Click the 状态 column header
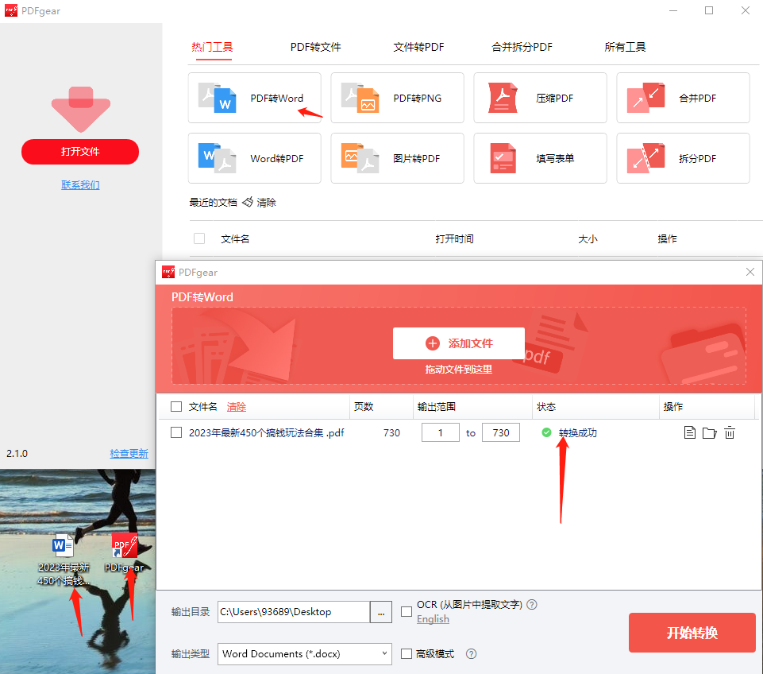The image size is (763, 674). pyautogui.click(x=546, y=407)
